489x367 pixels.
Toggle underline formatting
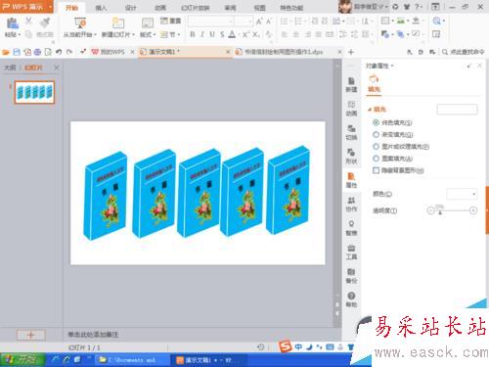(x=212, y=34)
